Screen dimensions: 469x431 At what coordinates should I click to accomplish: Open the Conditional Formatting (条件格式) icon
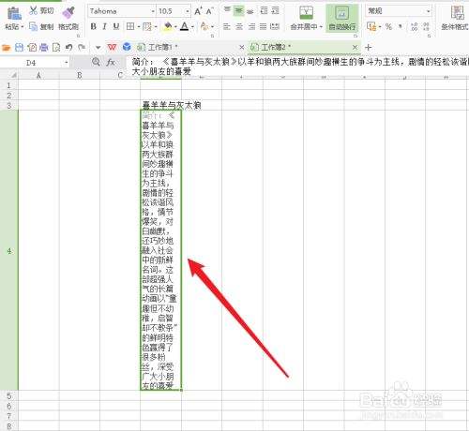(x=457, y=13)
